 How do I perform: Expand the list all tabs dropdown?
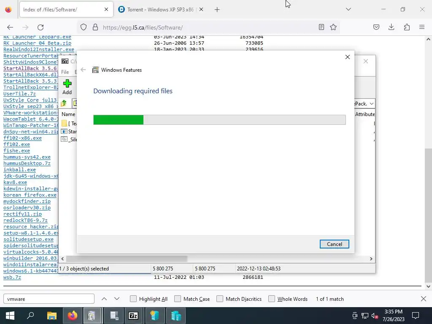click(x=348, y=9)
